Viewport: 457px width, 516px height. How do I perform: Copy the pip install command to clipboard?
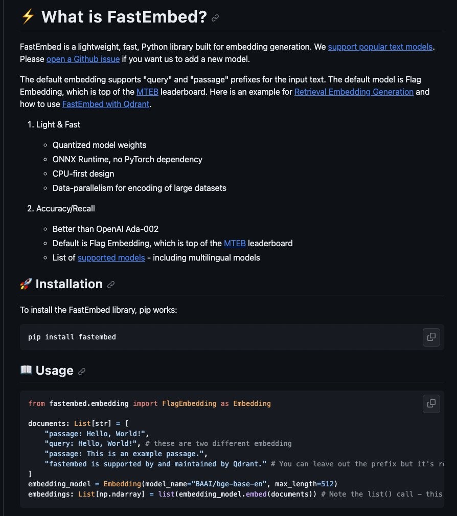coord(431,337)
